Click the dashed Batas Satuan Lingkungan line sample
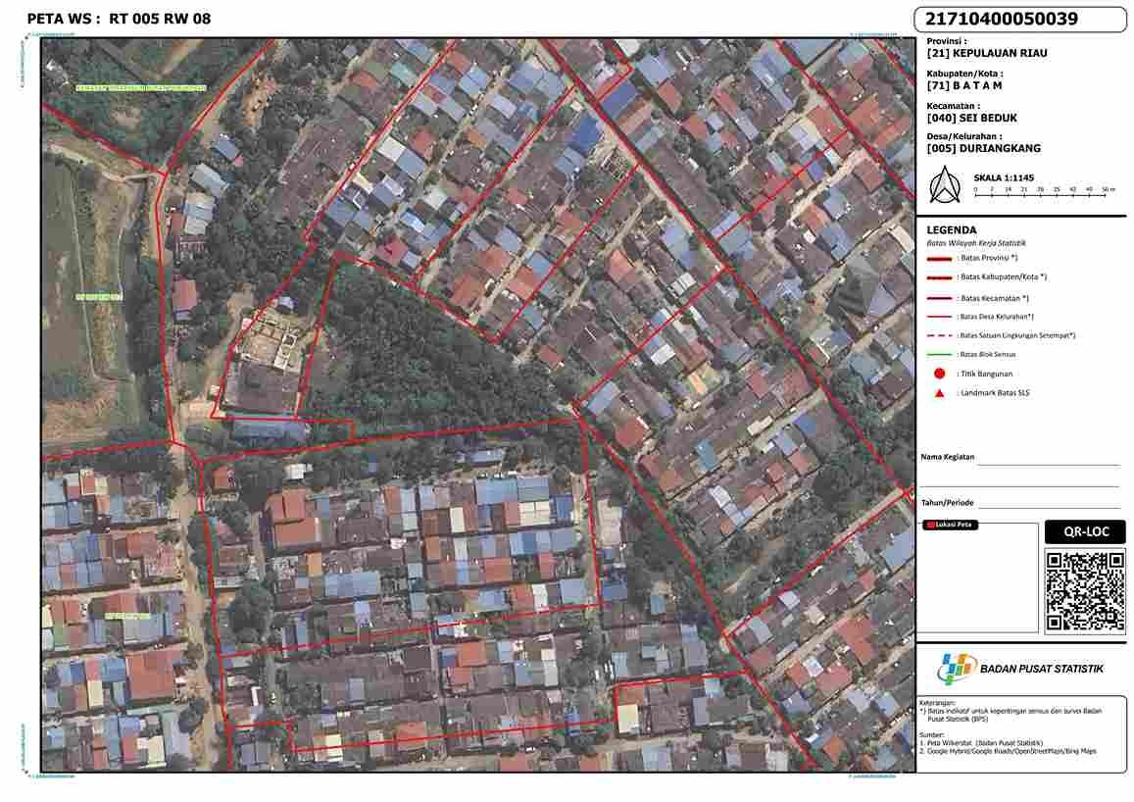This screenshot has width=1134, height=802. (939, 335)
